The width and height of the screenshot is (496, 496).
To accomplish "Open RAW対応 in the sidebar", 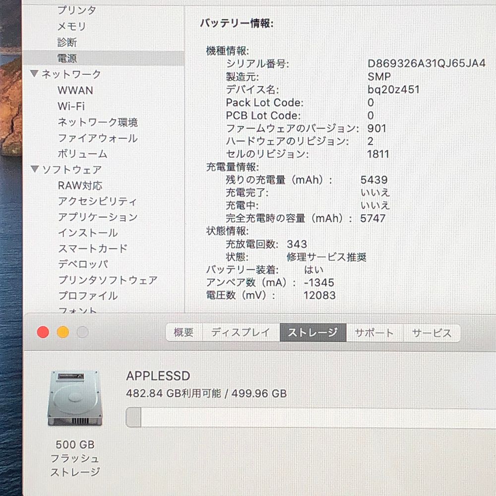I will [x=80, y=186].
